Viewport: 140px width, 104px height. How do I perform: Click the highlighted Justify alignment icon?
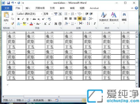click(x=80, y=19)
